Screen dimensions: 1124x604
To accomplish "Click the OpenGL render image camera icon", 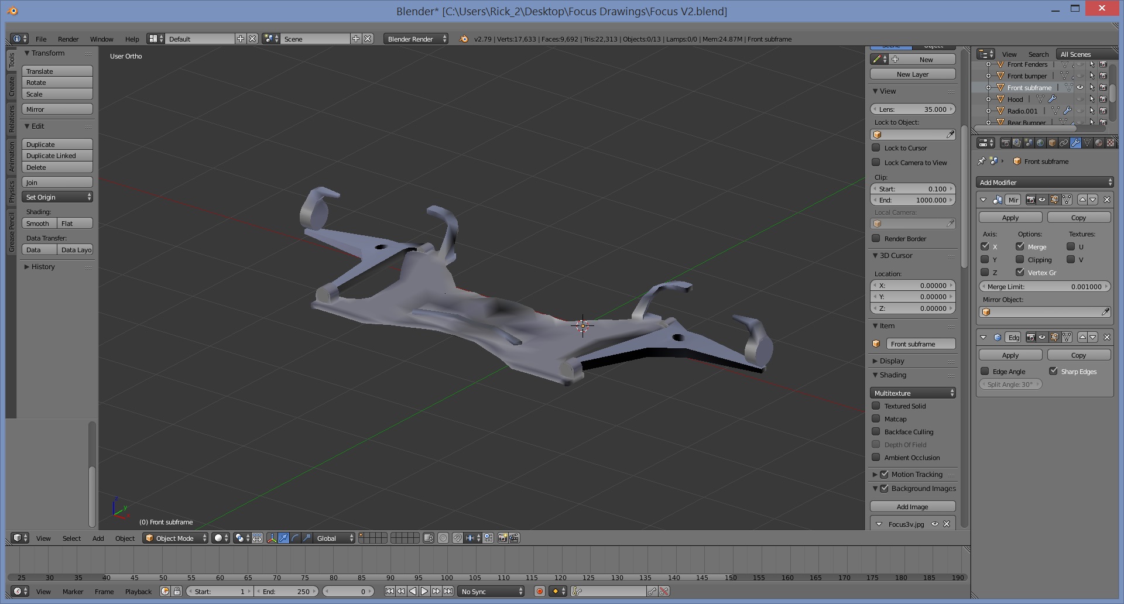I will [x=502, y=538].
